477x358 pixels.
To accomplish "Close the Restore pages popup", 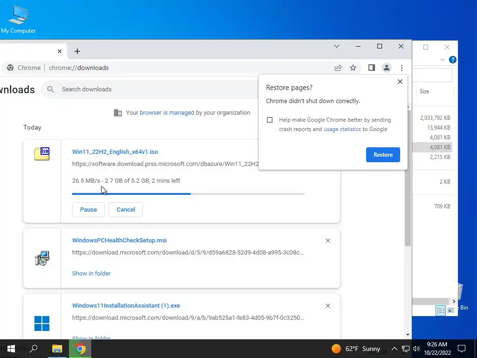I will (400, 82).
